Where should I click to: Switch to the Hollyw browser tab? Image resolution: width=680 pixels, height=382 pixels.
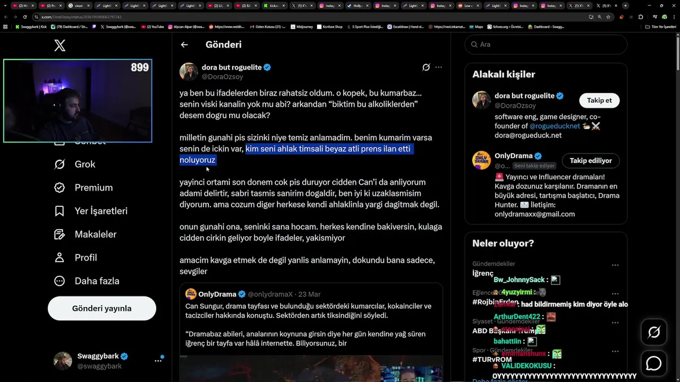pyautogui.click(x=358, y=5)
